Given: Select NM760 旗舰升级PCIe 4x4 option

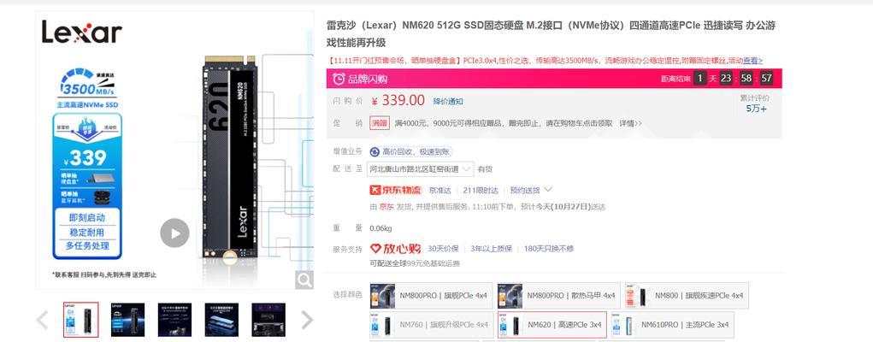Looking at the screenshot, I should point(432,325).
